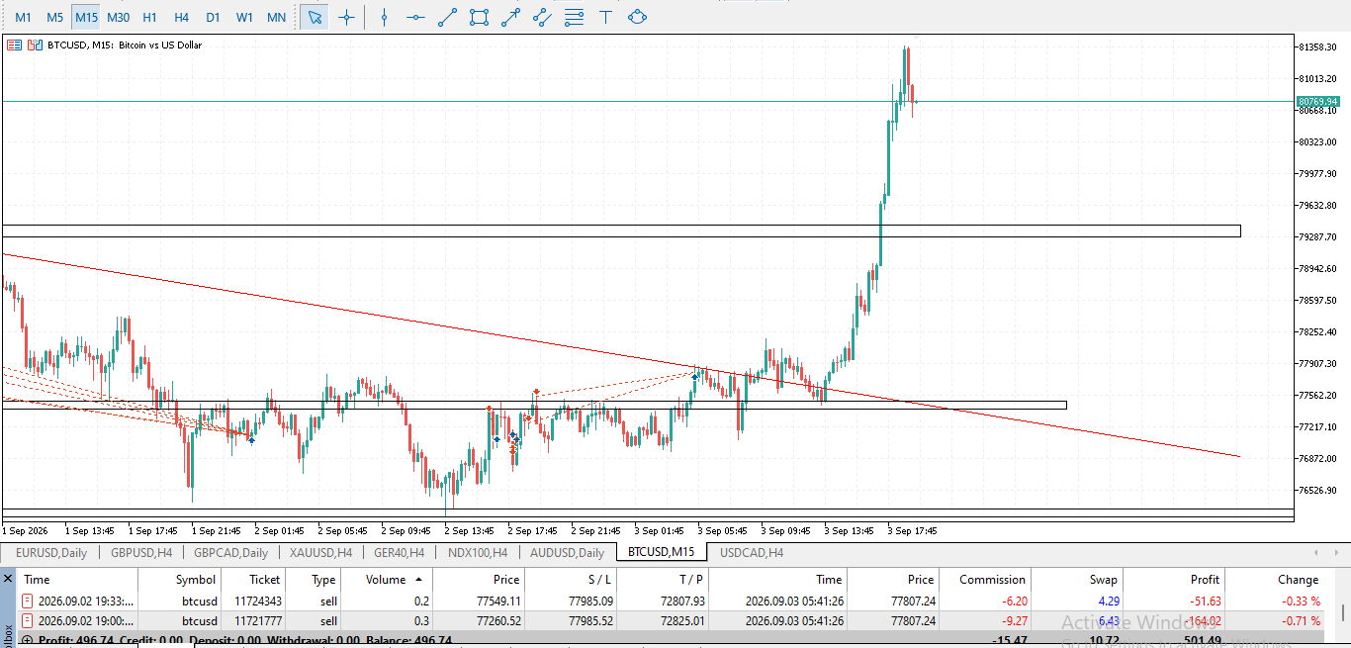Toggle the M15 timeframe button
1351x648 pixels.
point(86,17)
